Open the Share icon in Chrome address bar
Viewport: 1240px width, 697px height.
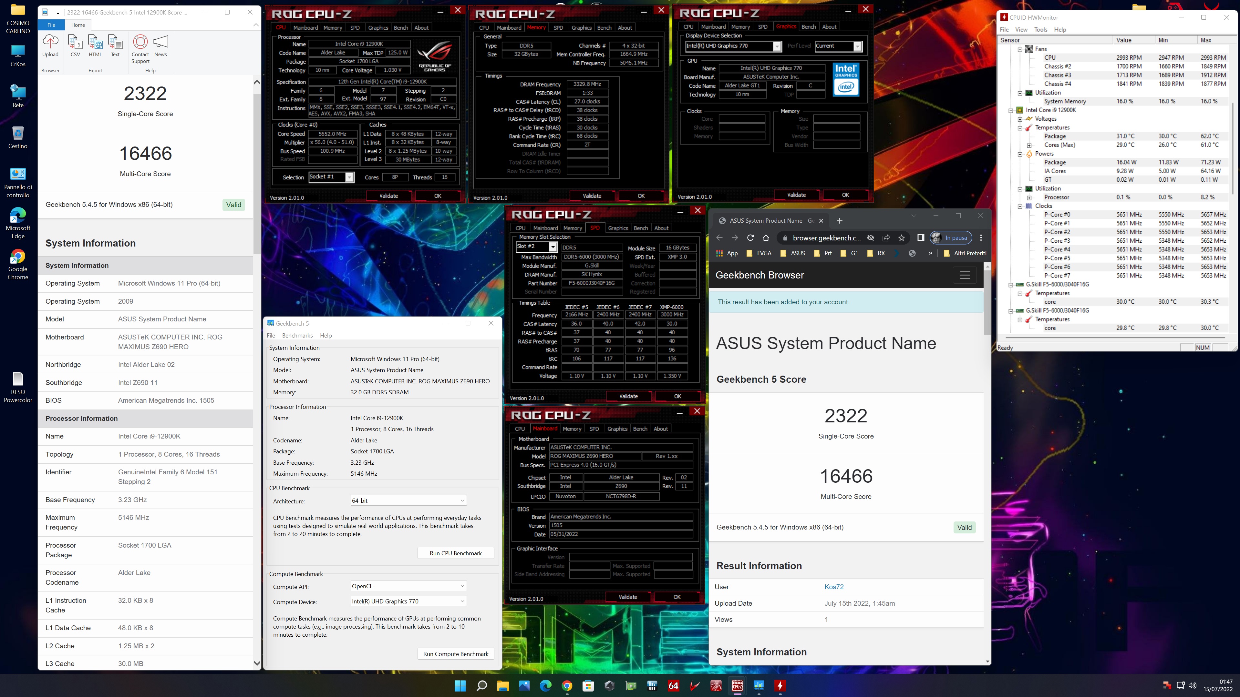coord(886,237)
